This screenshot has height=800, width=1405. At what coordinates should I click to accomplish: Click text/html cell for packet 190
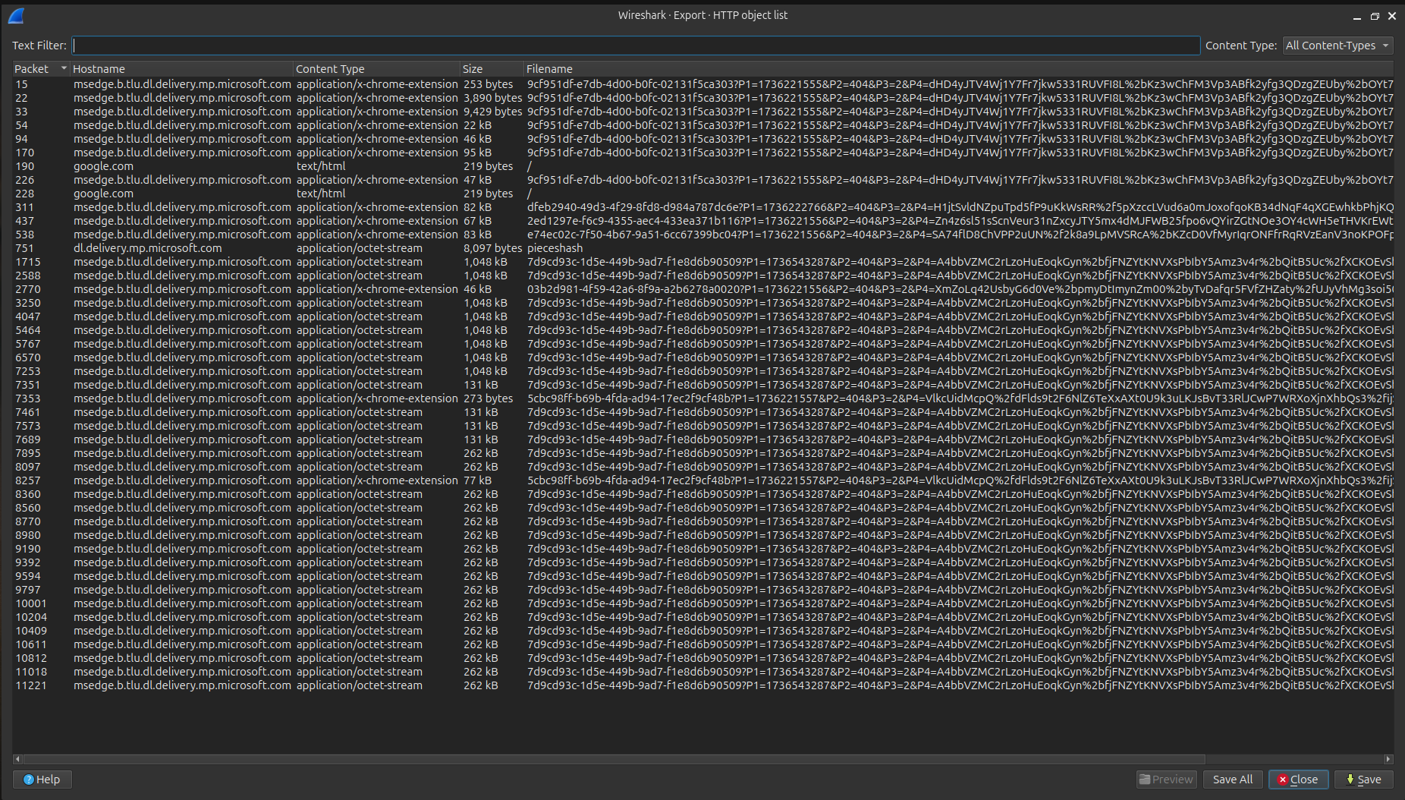tap(321, 166)
